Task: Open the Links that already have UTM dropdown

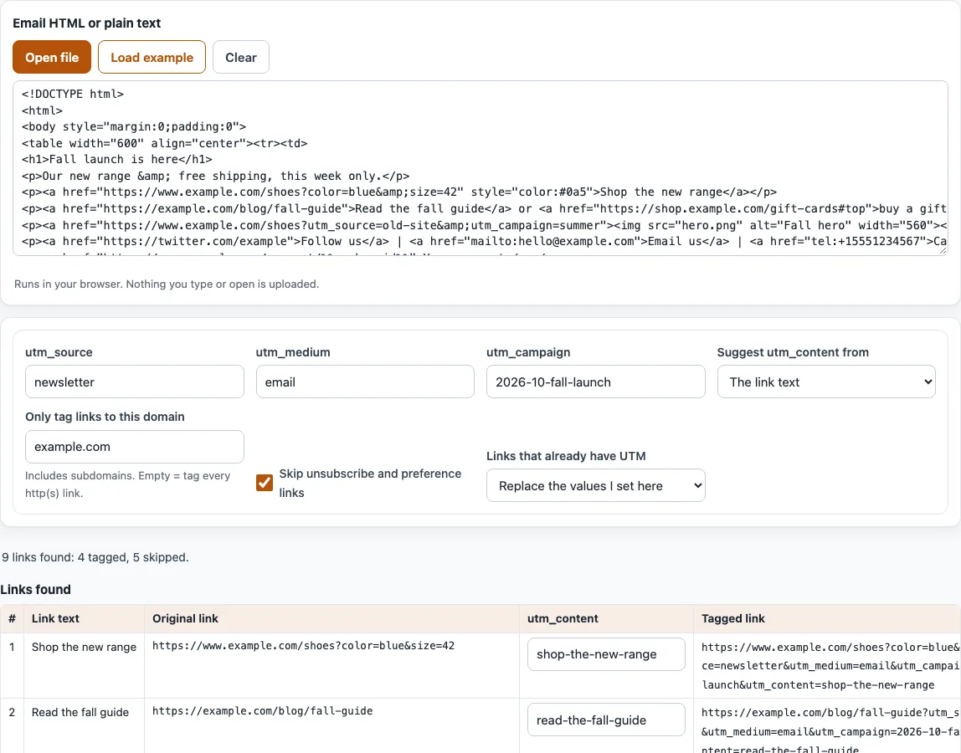Action: coord(596,485)
